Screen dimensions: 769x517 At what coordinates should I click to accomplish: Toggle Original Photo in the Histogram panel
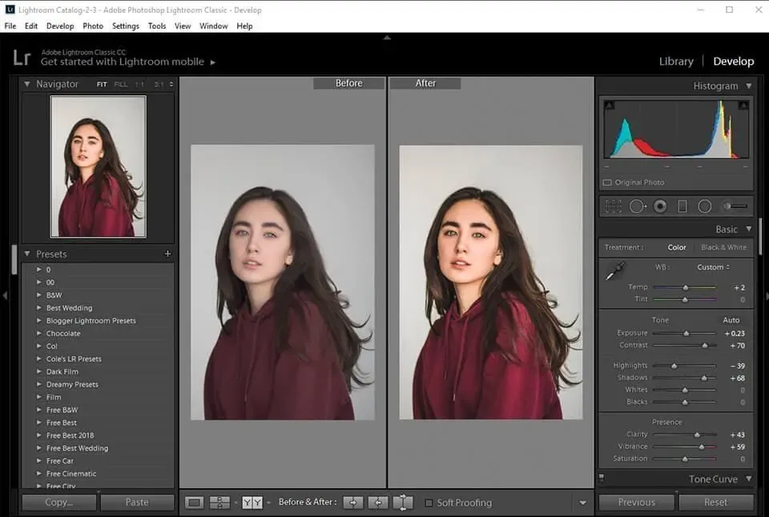606,182
